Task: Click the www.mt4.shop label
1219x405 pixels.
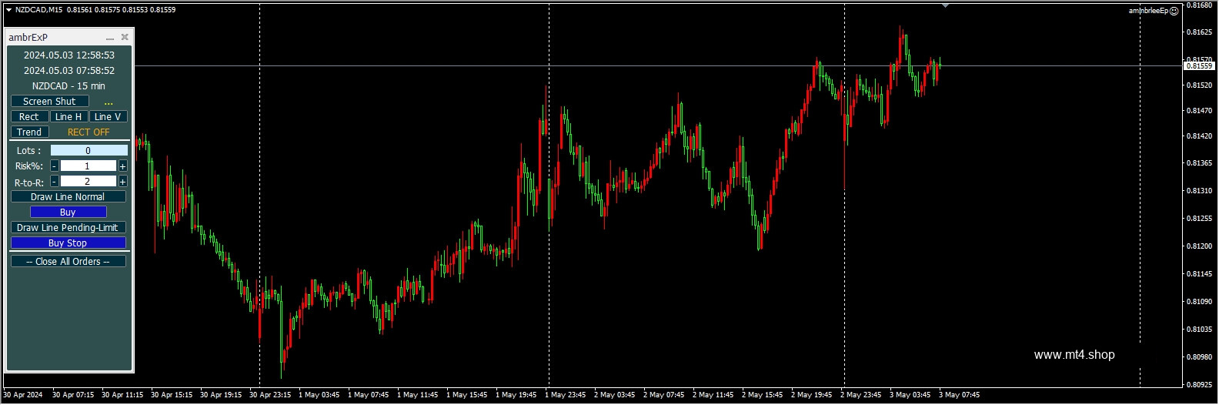Action: tap(1074, 355)
